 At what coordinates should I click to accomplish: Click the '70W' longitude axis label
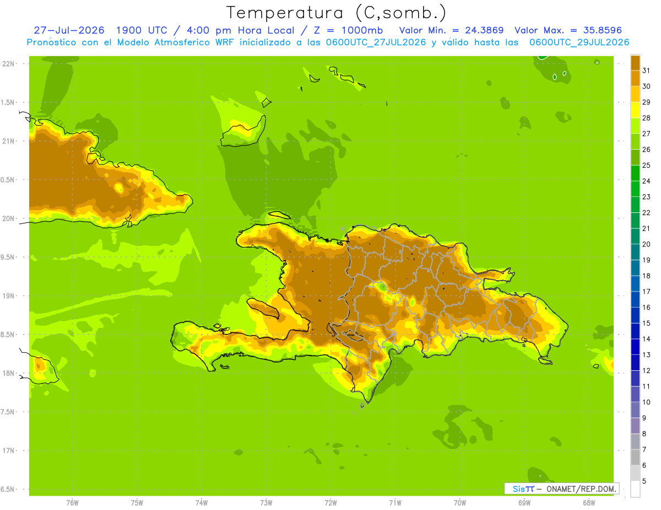click(460, 503)
